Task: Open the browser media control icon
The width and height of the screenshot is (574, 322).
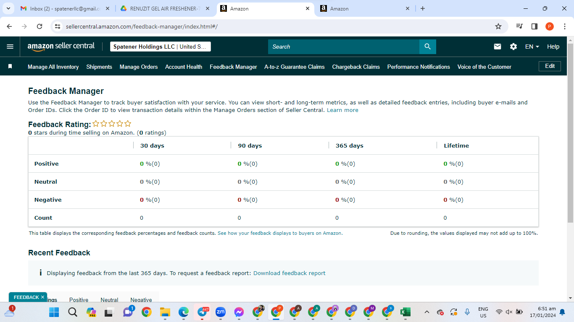Action: [x=519, y=26]
